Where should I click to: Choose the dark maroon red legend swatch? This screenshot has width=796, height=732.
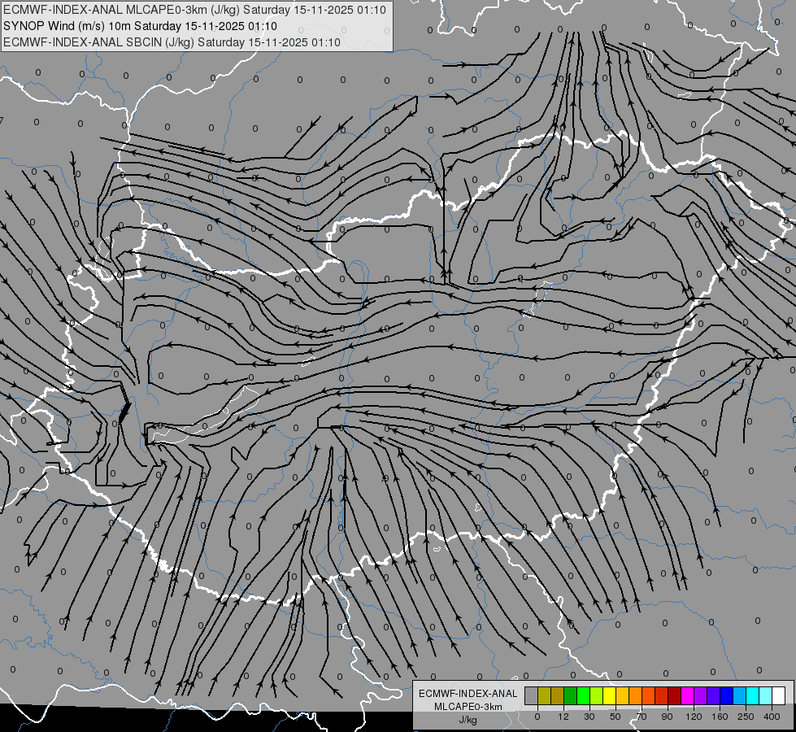(x=675, y=695)
